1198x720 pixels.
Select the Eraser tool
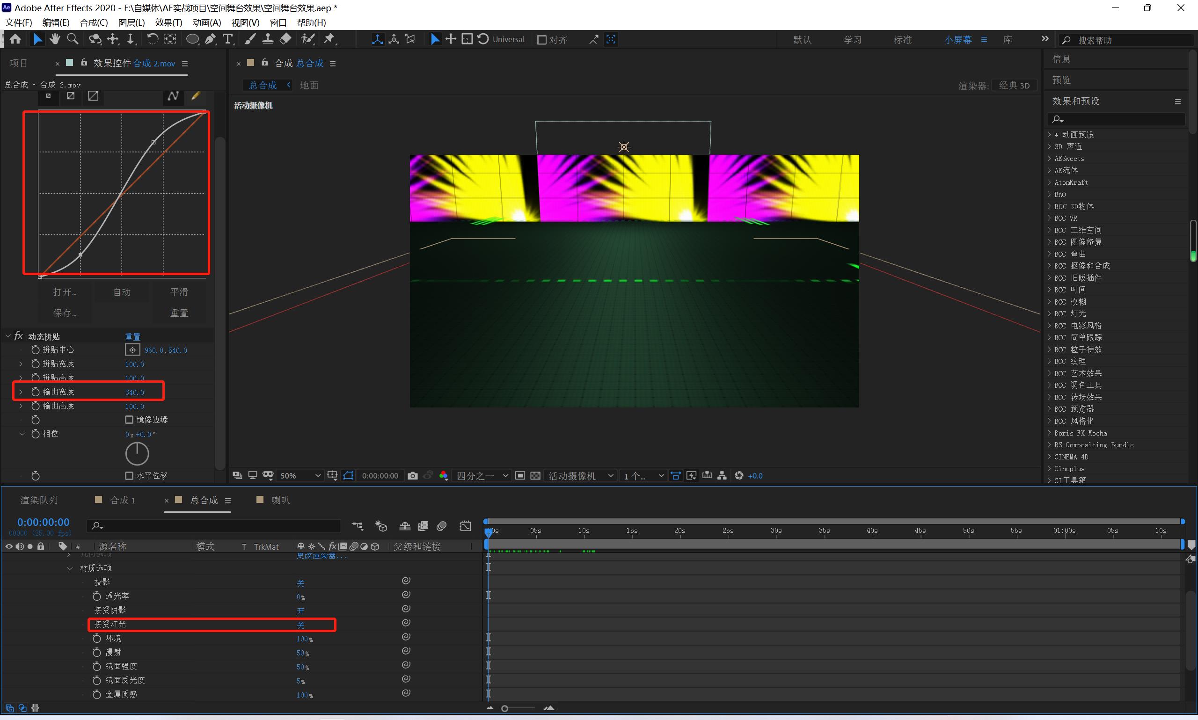coord(286,39)
